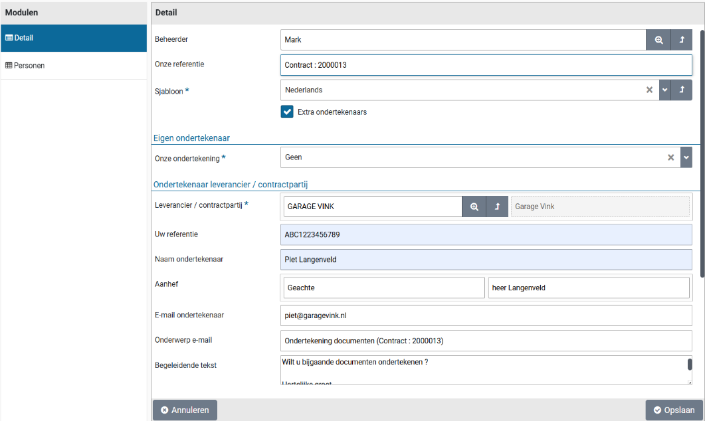This screenshot has height=421, width=705.
Task: Click the jump arrow beside GARAGE VINK
Action: [x=497, y=207]
